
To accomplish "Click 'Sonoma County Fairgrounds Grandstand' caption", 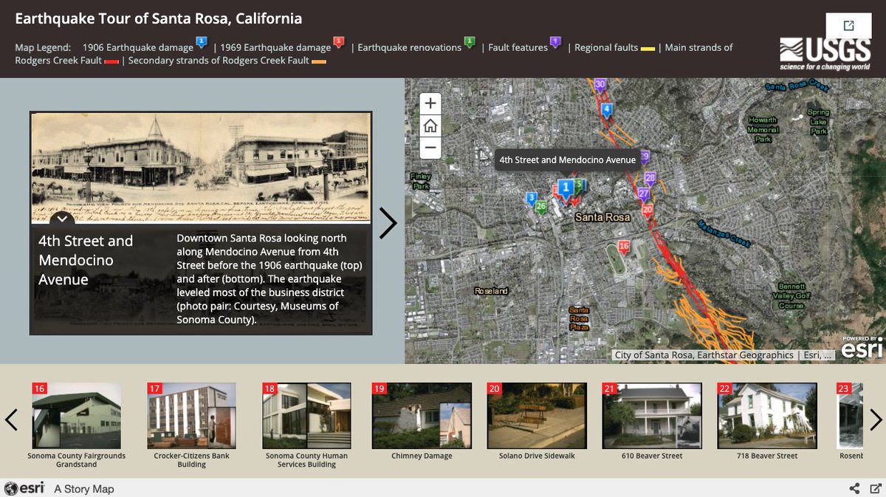I will (77, 460).
